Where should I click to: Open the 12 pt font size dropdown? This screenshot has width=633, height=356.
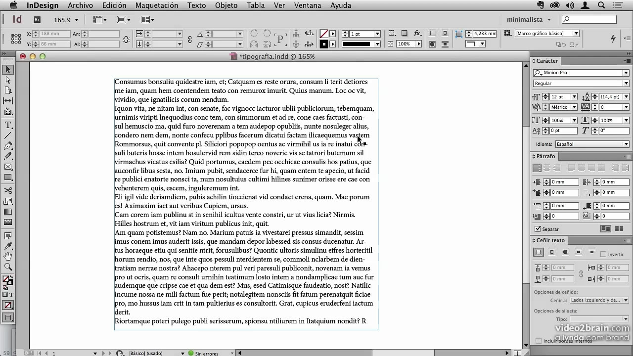tap(574, 97)
